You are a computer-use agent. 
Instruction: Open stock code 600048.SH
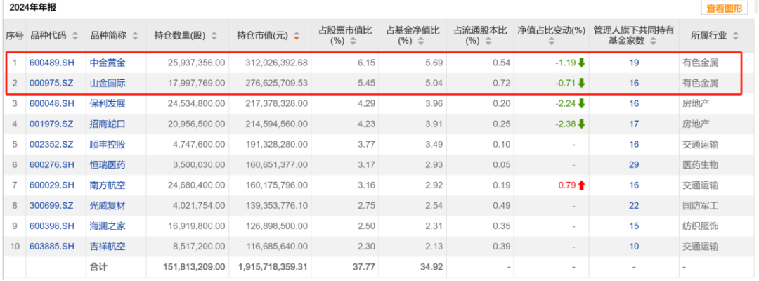click(x=52, y=103)
